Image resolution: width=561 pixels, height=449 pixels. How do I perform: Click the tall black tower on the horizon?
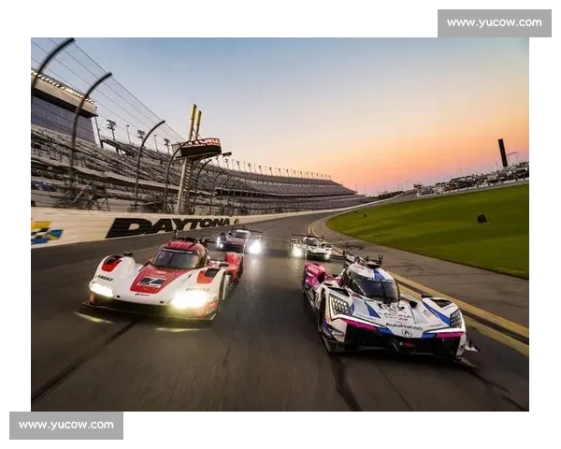tap(502, 152)
